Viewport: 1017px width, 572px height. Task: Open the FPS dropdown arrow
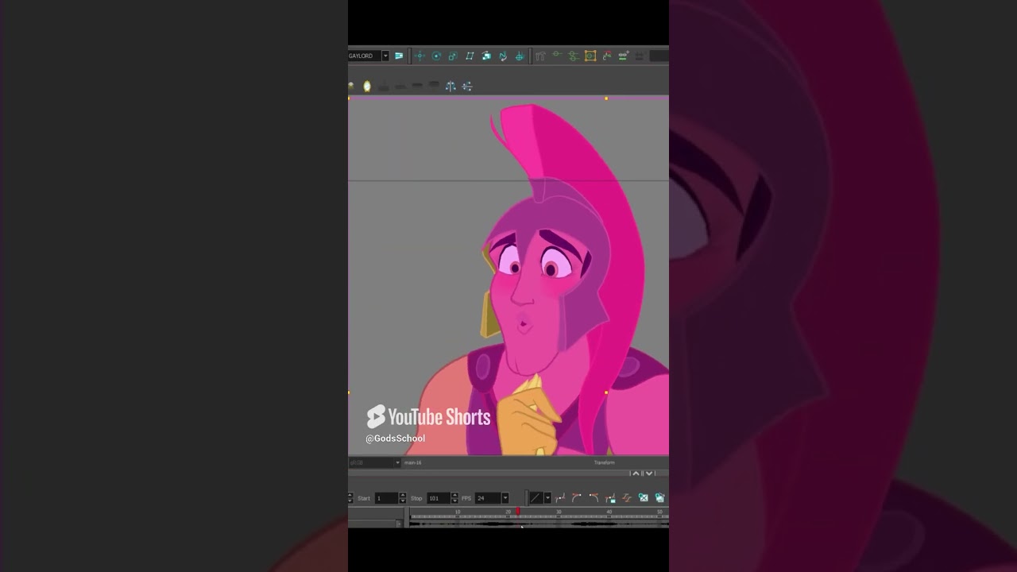point(505,498)
